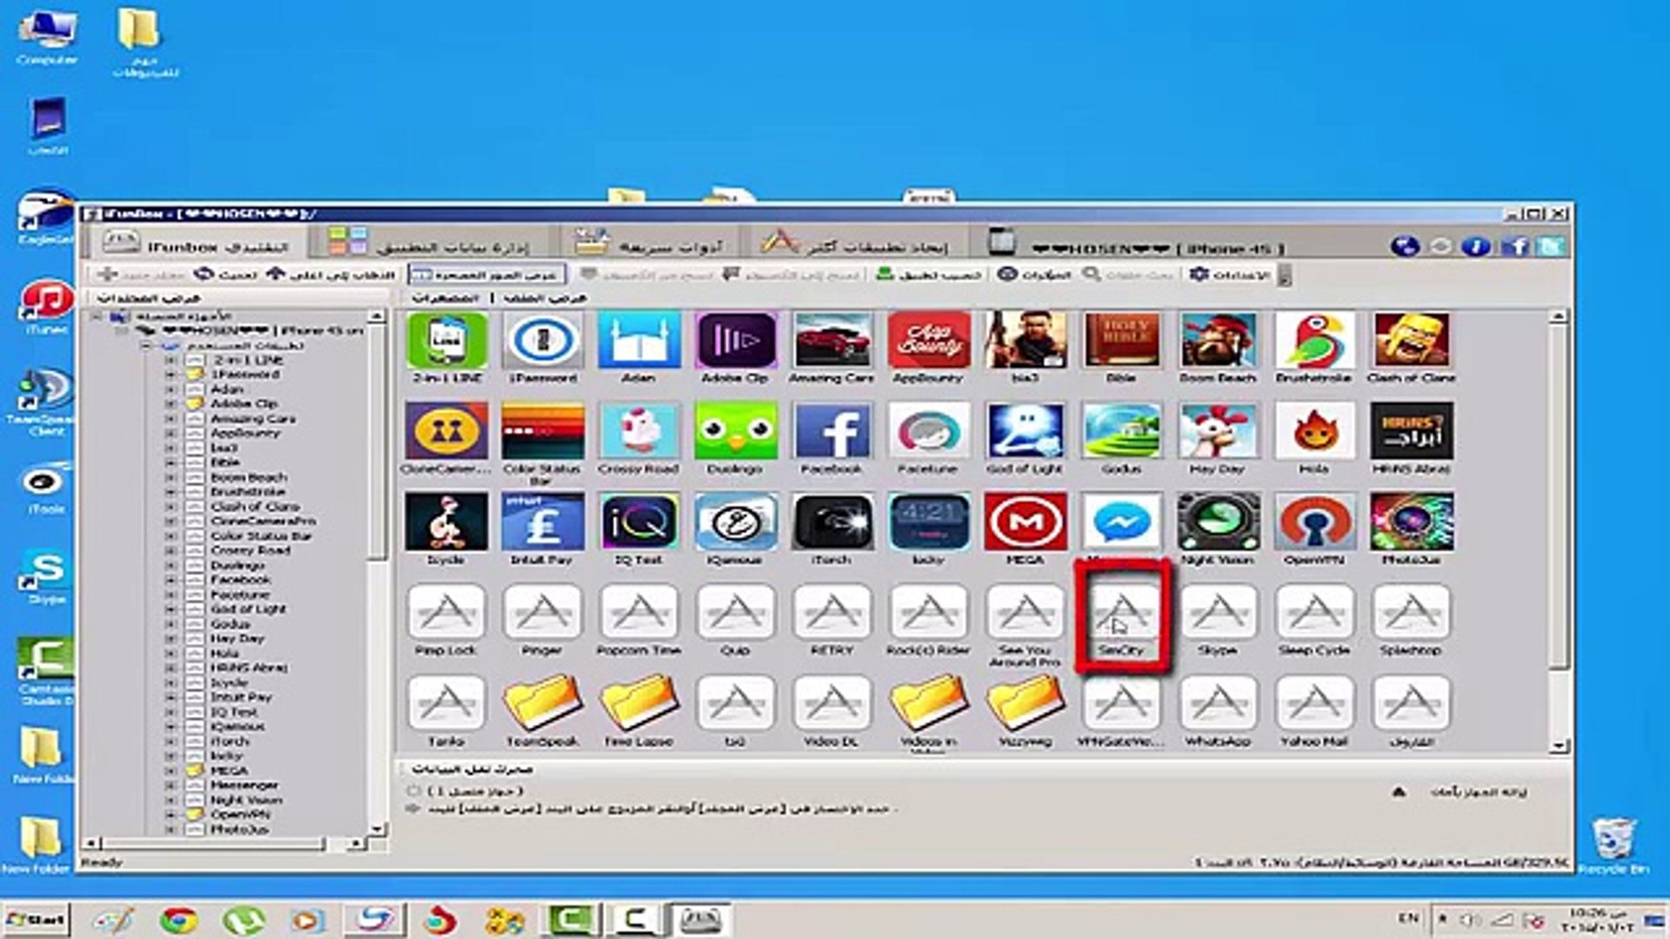Open uTorrent from the taskbar
1670x939 pixels.
tap(244, 920)
